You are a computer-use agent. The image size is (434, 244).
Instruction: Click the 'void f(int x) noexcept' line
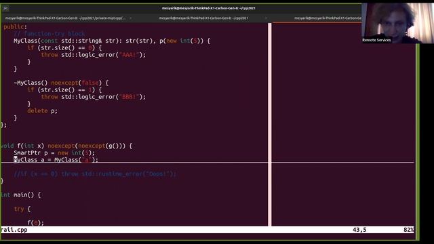[x=66, y=146]
